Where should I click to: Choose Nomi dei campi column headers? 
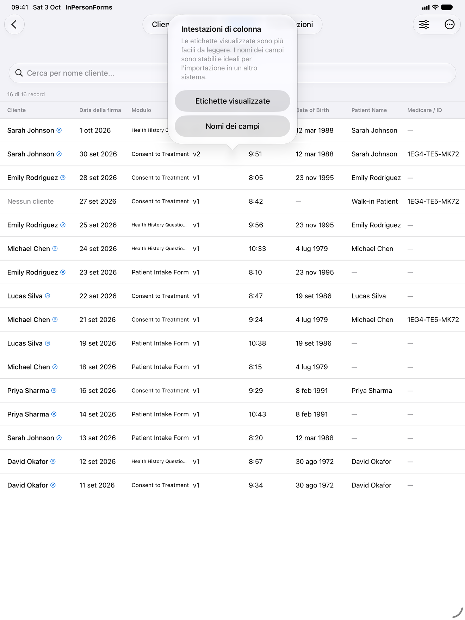tap(232, 126)
